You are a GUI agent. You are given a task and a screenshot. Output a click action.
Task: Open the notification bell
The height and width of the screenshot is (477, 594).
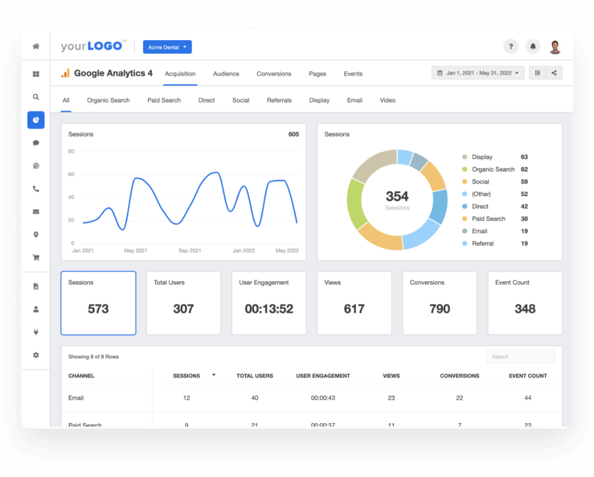tap(533, 46)
